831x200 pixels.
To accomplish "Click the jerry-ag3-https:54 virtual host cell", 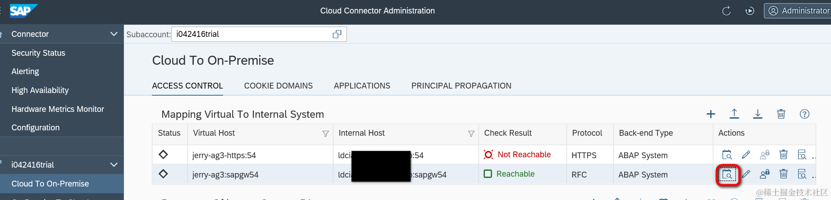I will (x=224, y=156).
